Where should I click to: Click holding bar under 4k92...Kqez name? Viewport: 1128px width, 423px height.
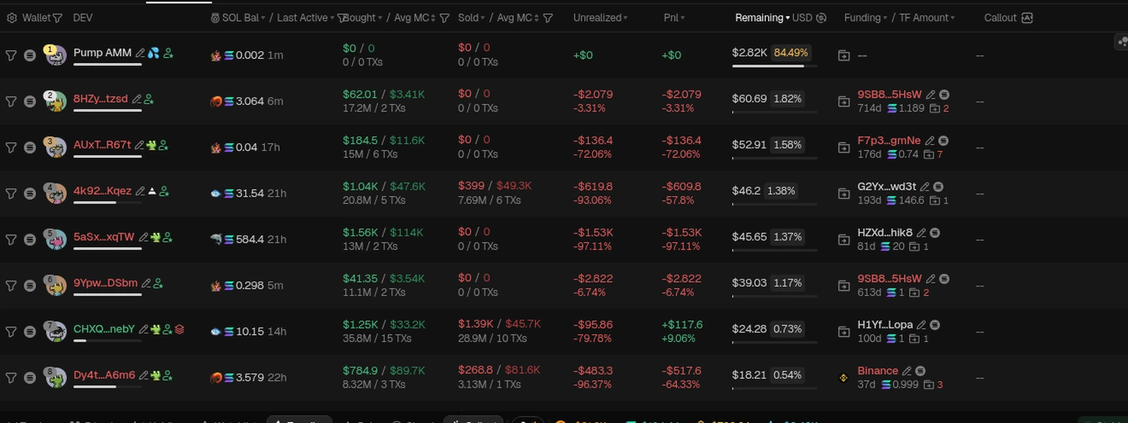108,203
